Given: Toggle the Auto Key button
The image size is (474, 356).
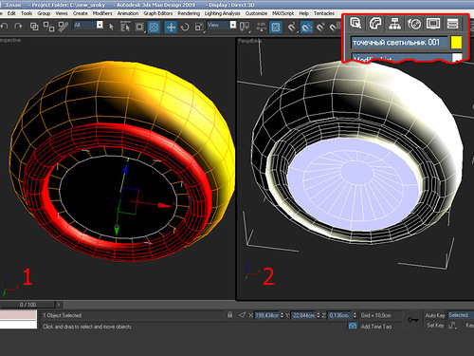Looking at the screenshot, I should point(435,315).
